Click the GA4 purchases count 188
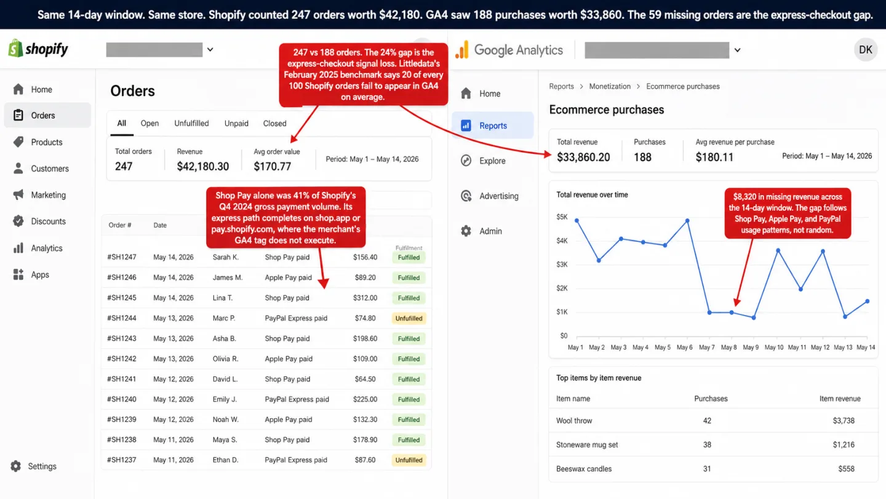This screenshot has height=499, width=886. click(642, 157)
